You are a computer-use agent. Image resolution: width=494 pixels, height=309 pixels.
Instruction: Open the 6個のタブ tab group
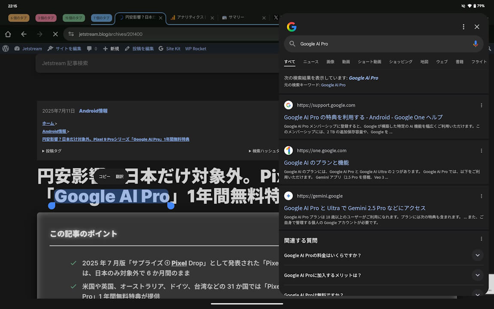18,18
